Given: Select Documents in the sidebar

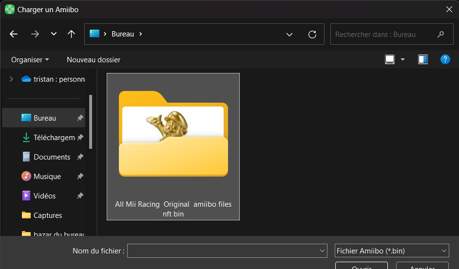Looking at the screenshot, I should click(x=52, y=157).
